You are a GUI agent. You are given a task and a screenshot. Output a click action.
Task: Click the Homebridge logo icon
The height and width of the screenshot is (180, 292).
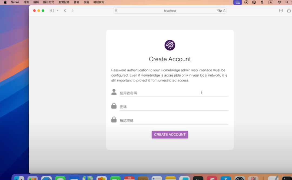(170, 45)
